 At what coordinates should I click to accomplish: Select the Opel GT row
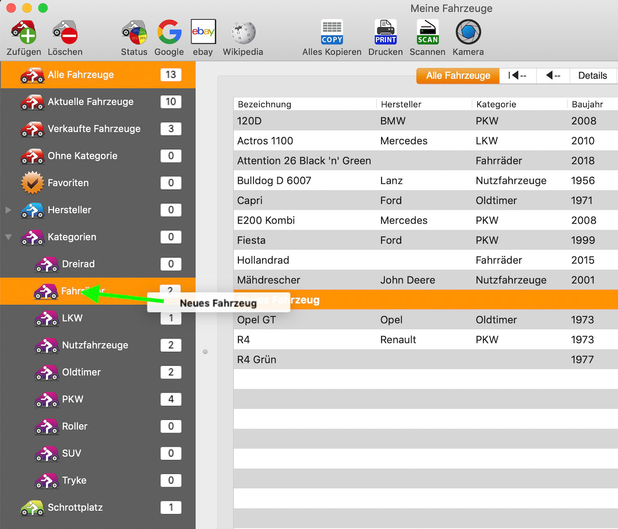coord(426,320)
